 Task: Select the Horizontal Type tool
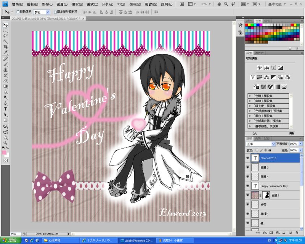pos(5,109)
